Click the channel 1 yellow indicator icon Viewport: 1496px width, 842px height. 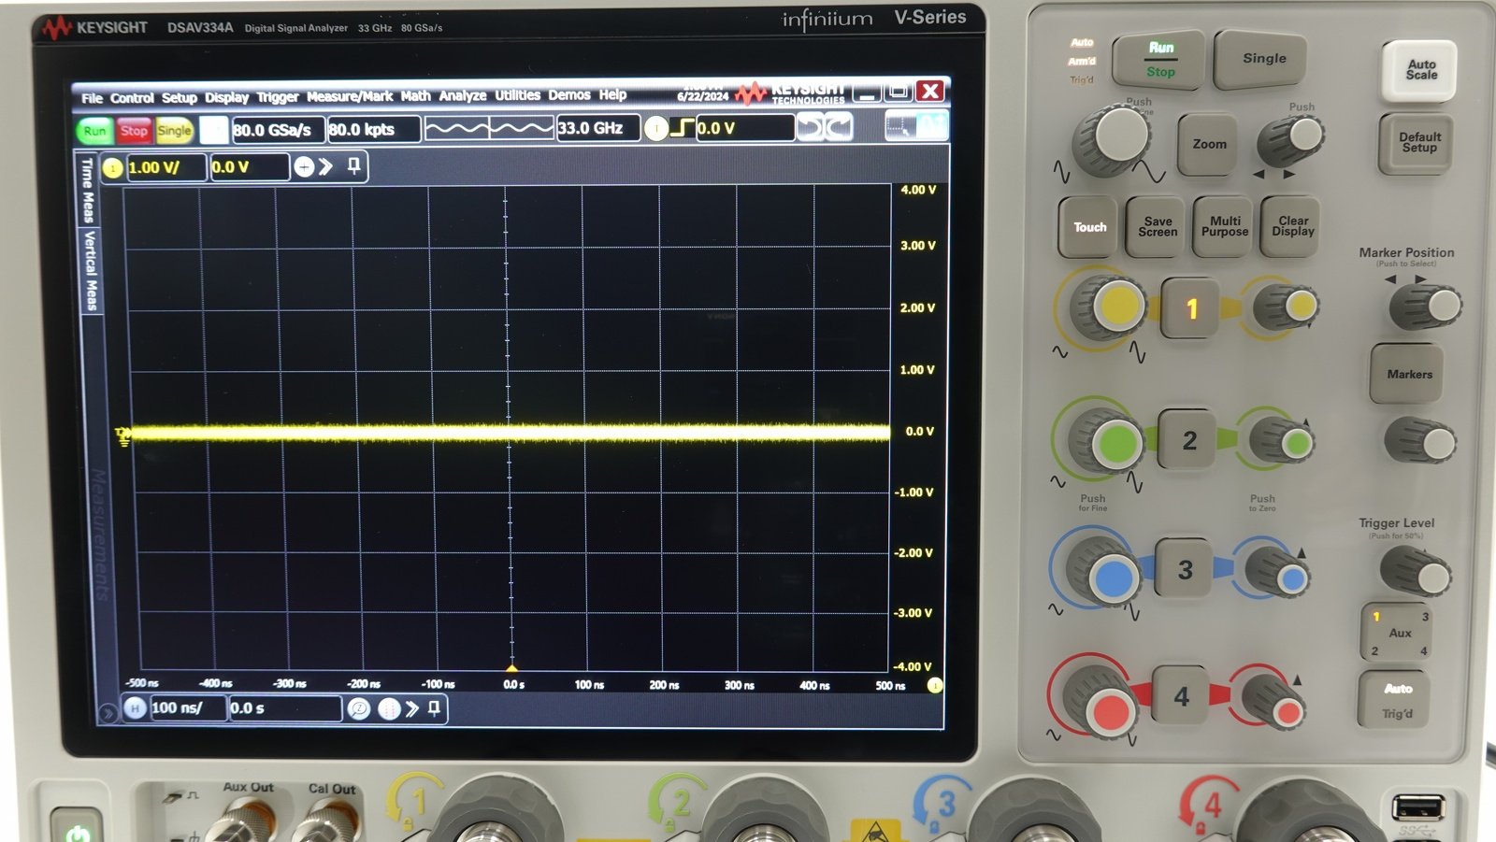[x=112, y=168]
